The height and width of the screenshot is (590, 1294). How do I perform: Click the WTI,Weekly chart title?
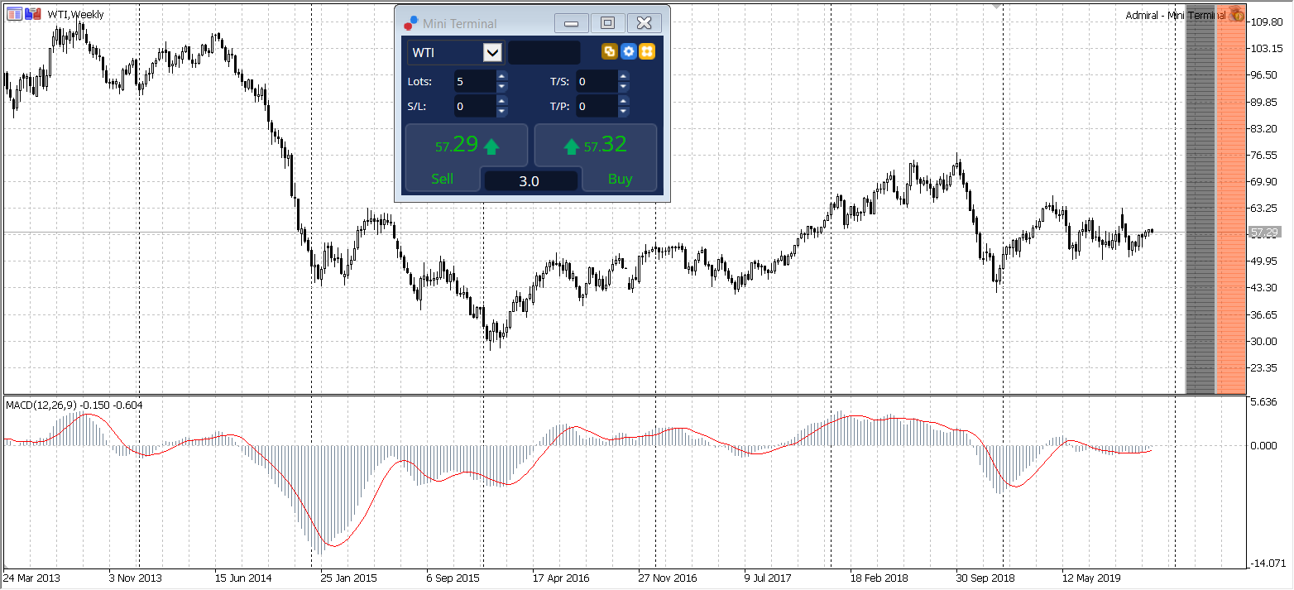click(x=75, y=14)
